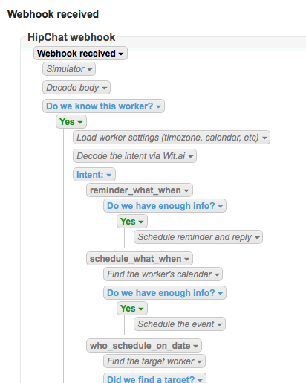
Task: Expand the 'Intent:' switch node
Action: (94, 175)
